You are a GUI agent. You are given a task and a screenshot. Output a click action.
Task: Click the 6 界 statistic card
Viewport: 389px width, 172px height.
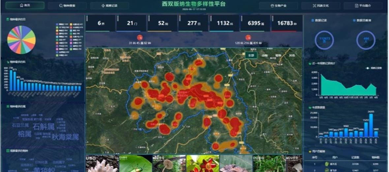tap(101, 23)
